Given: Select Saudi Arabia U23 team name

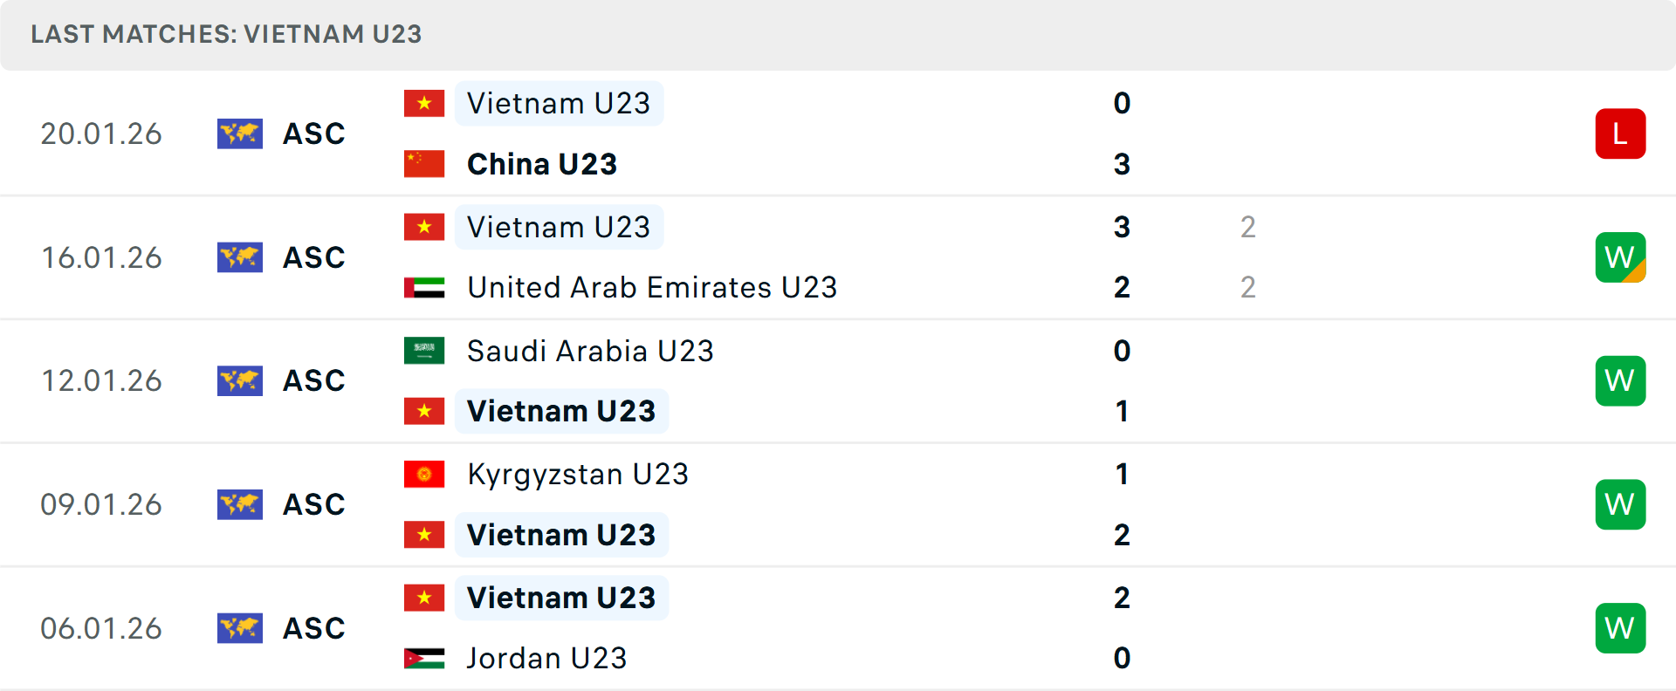Looking at the screenshot, I should [x=590, y=351].
